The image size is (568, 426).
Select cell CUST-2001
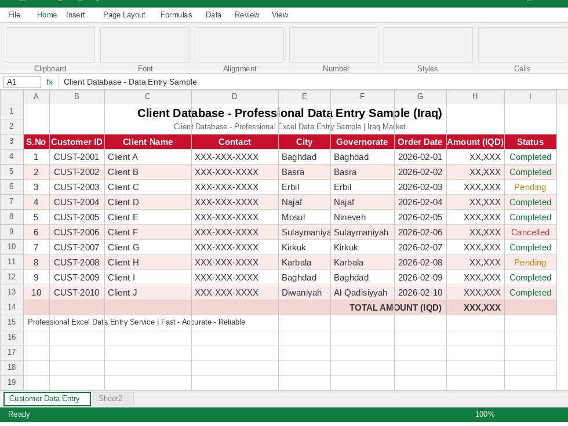(77, 157)
